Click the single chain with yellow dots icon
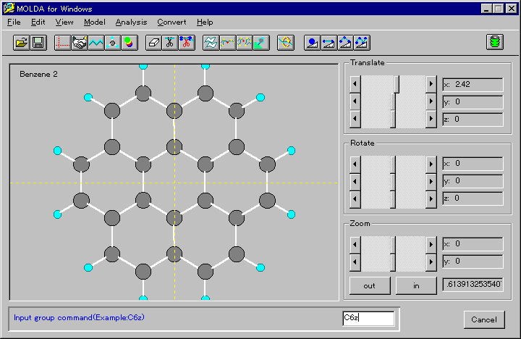Screen dimensions: 521x339 [228, 43]
